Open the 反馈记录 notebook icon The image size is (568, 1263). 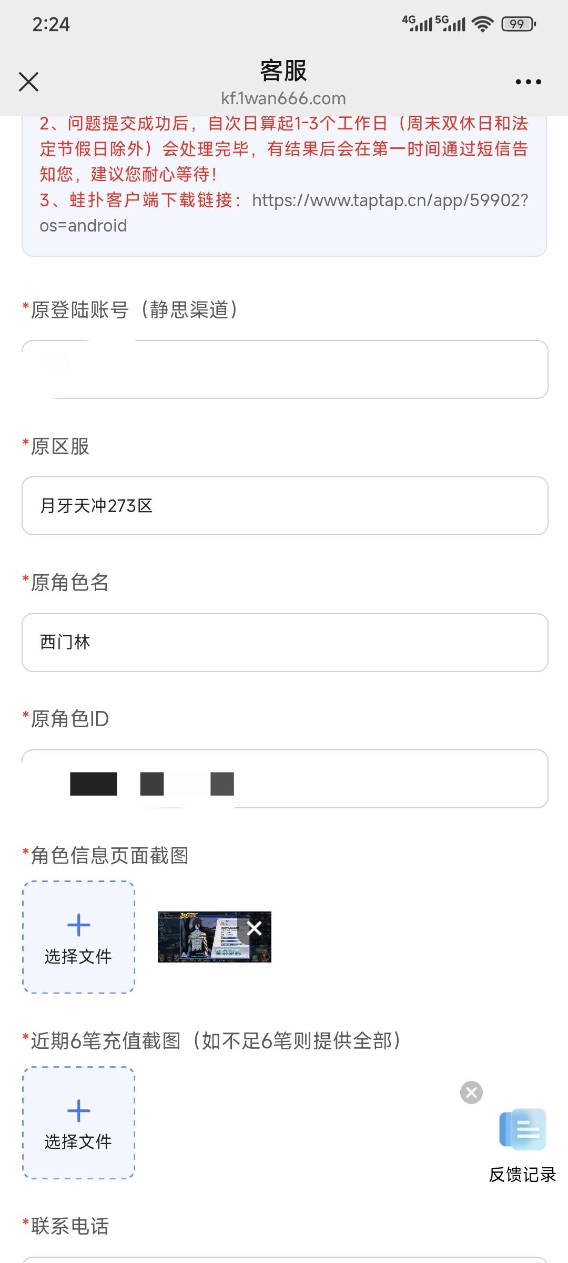pos(523,1129)
